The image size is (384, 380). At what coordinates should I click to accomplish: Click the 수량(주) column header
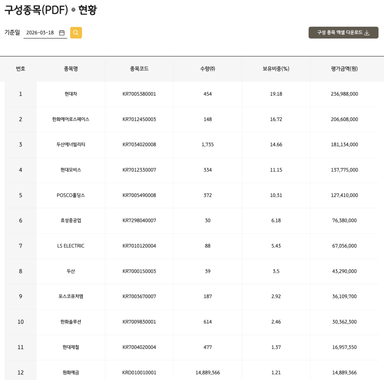pyautogui.click(x=207, y=69)
